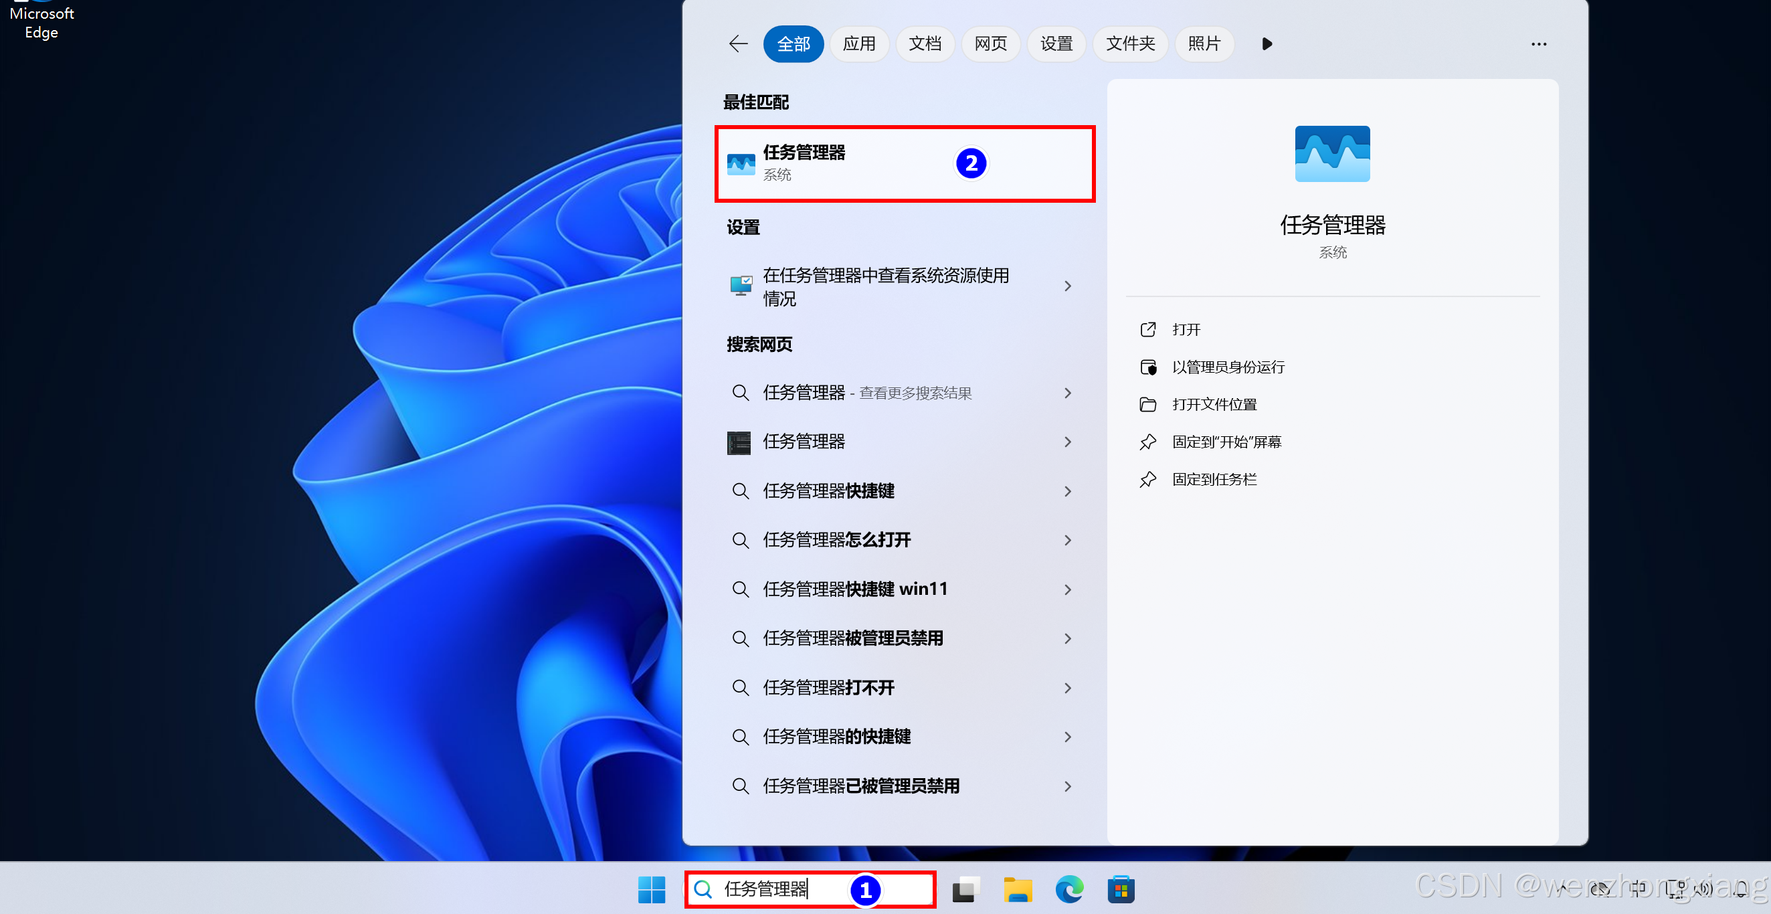Image resolution: width=1771 pixels, height=914 pixels.
Task: Open the three-dot more options menu
Action: click(1538, 44)
